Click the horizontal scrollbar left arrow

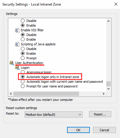click(11, 94)
